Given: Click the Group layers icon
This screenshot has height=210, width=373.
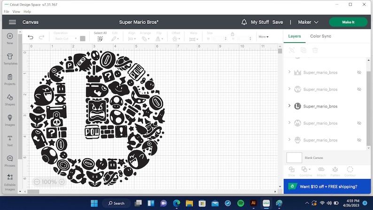Looking at the screenshot, I should point(292,50).
